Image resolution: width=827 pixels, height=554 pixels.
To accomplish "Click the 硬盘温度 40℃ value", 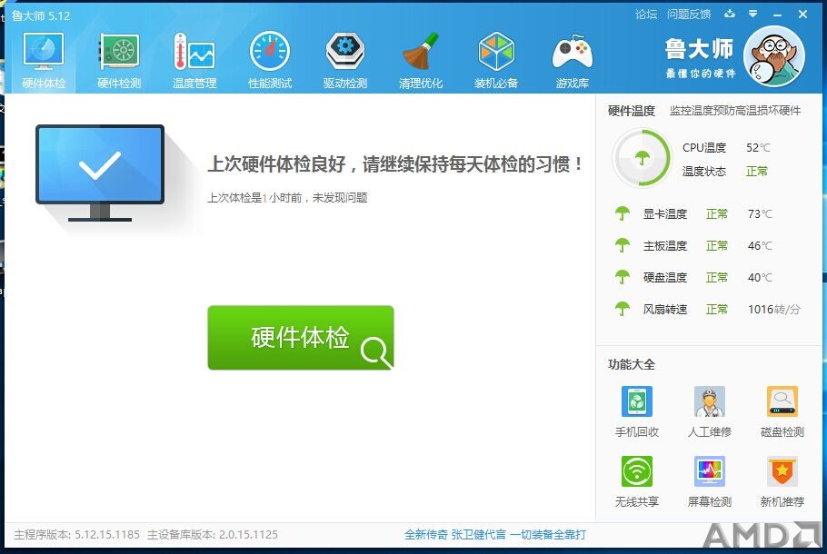I will tap(760, 277).
